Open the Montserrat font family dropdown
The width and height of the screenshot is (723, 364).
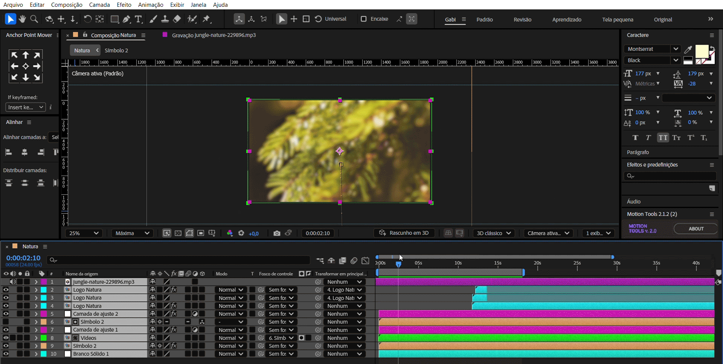pos(652,49)
